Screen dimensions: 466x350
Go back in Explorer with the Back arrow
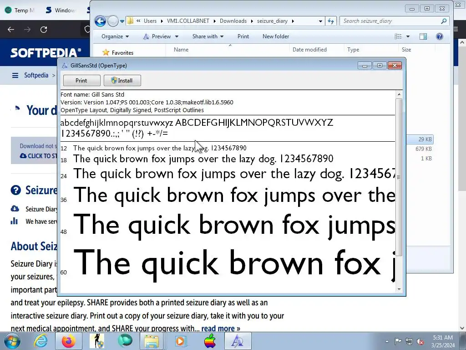(x=100, y=21)
